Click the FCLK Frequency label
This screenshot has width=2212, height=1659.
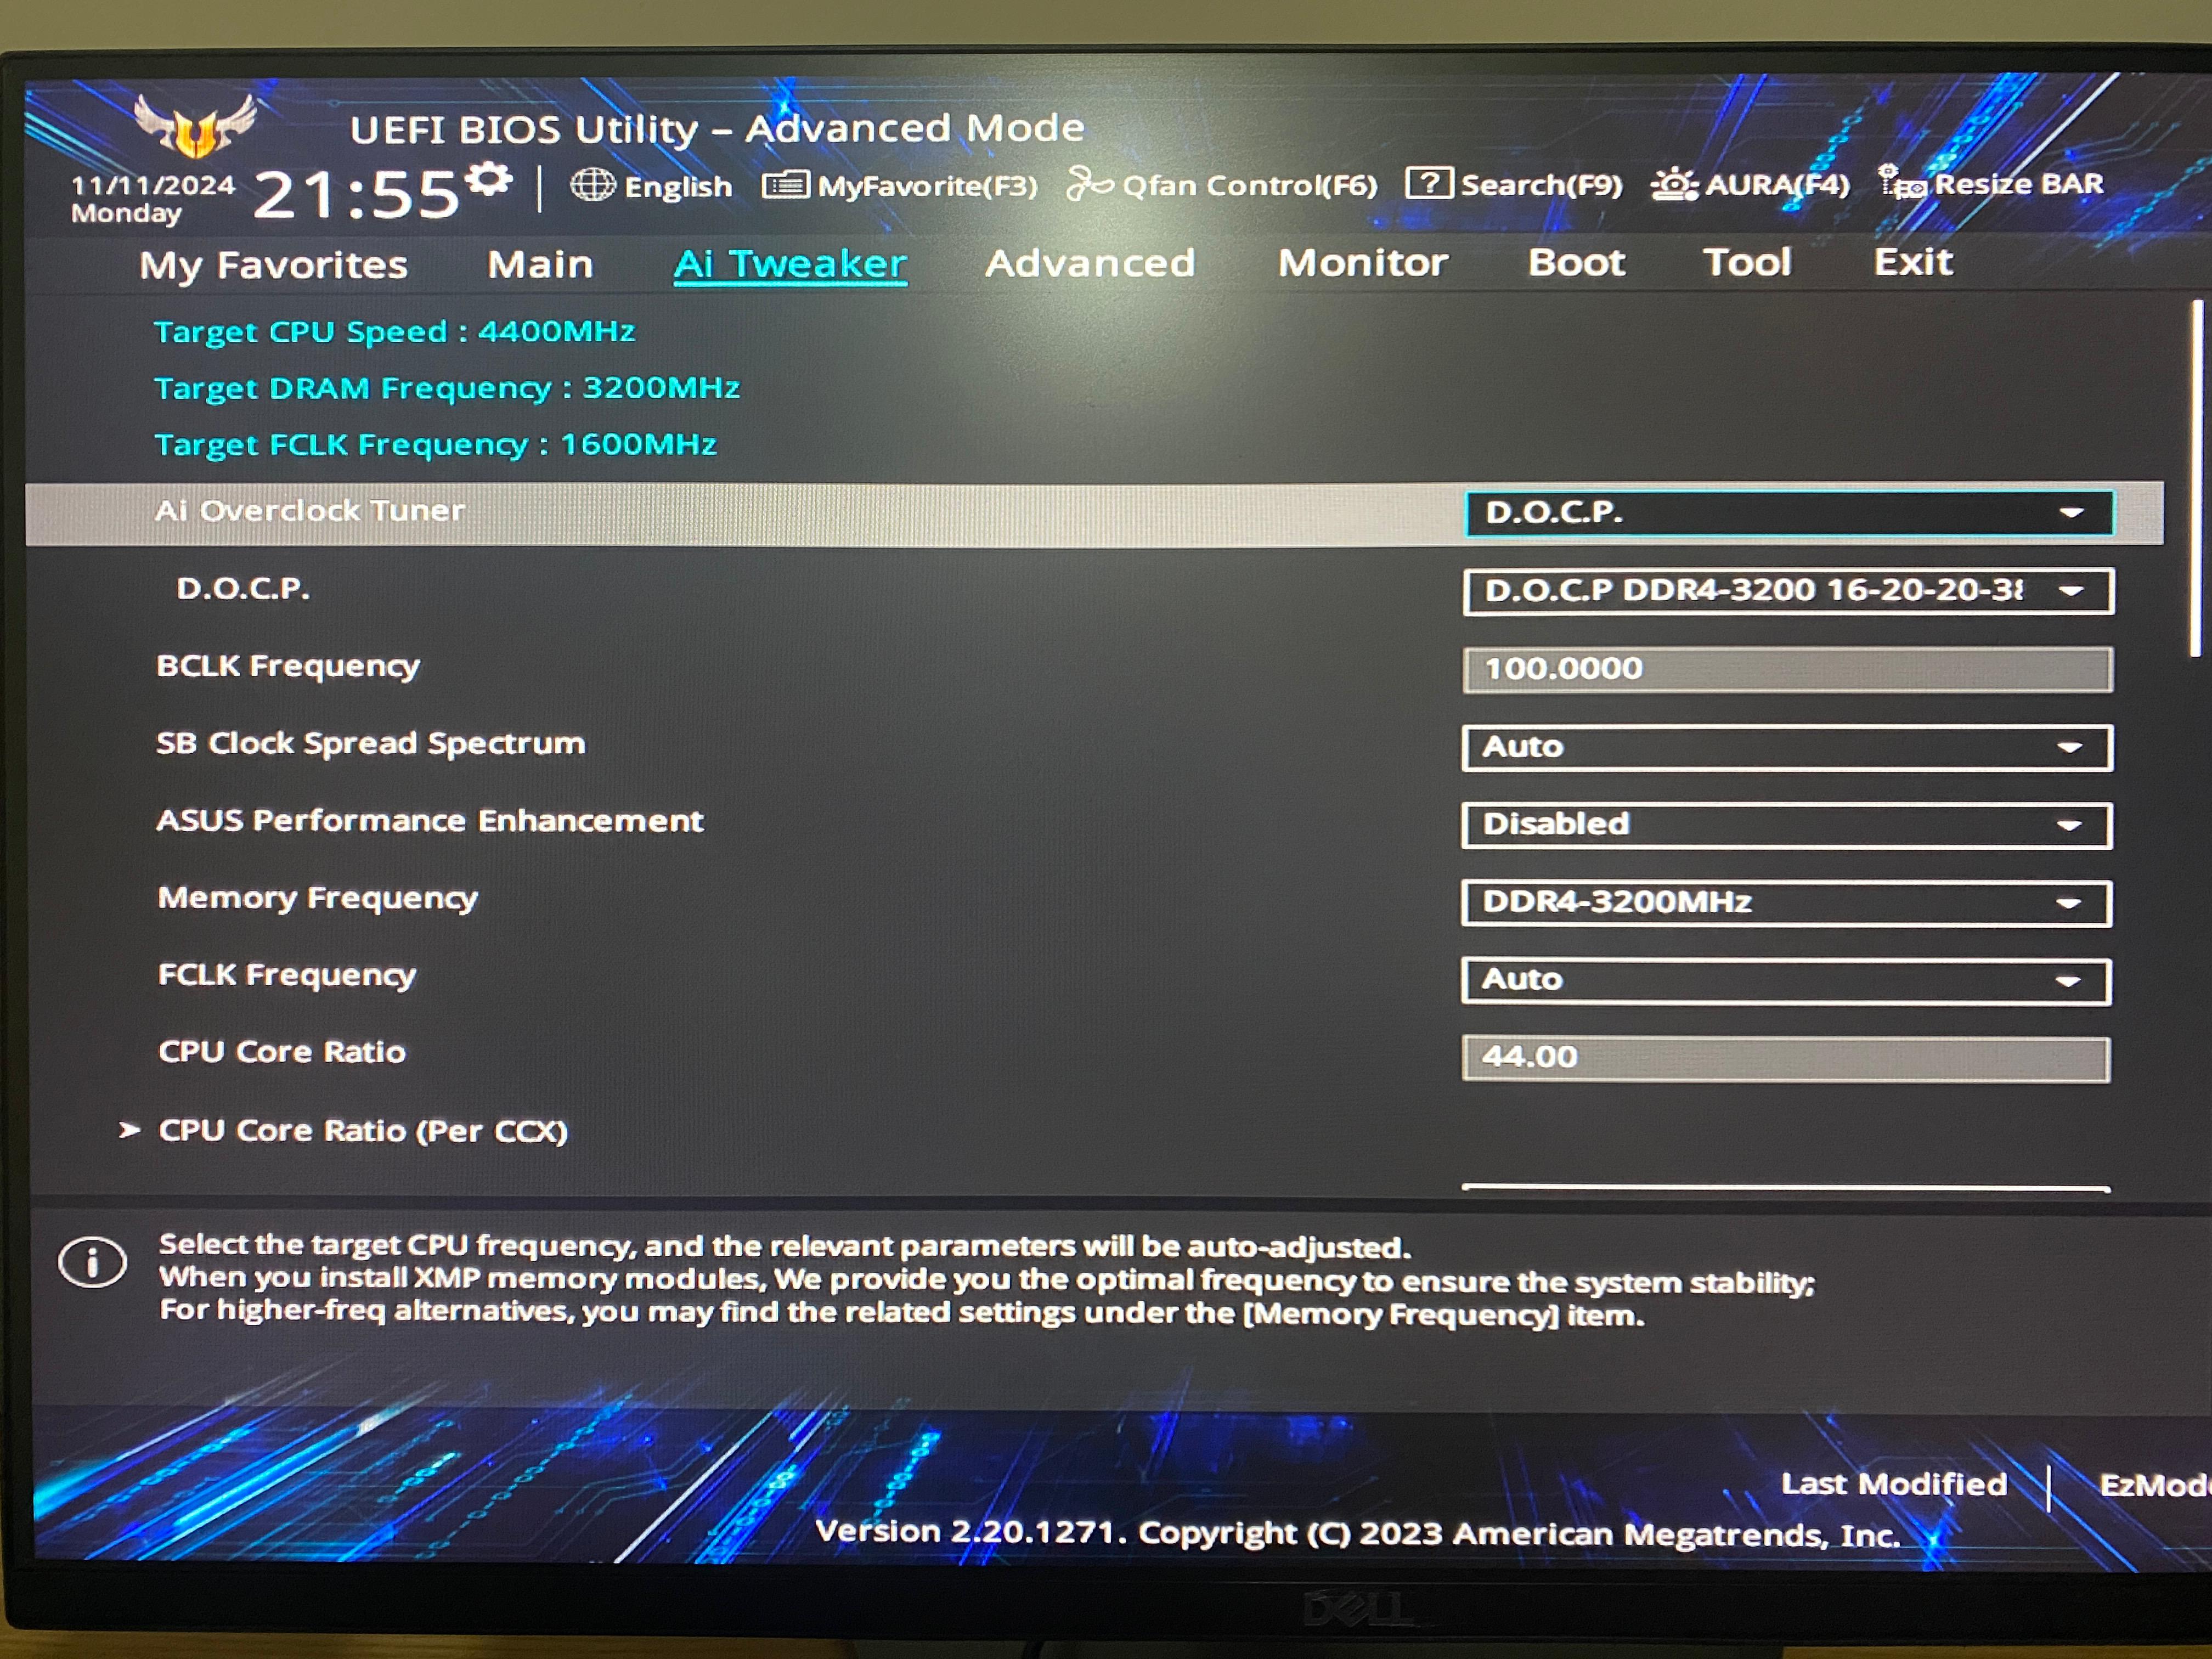coord(287,975)
